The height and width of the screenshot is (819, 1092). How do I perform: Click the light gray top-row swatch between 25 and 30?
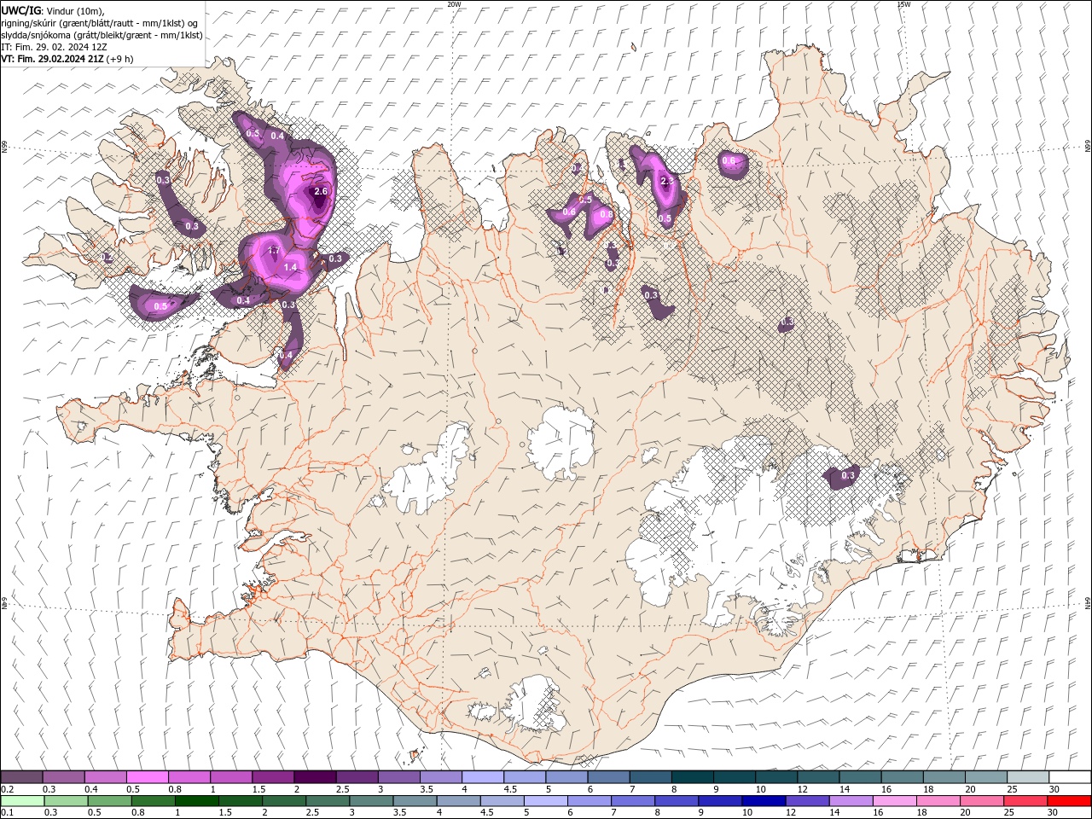[x=1028, y=777]
